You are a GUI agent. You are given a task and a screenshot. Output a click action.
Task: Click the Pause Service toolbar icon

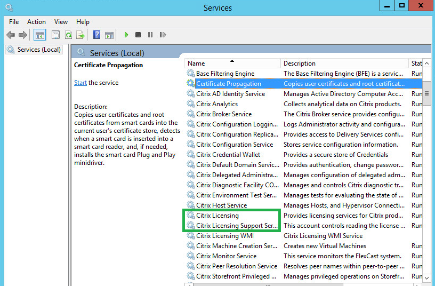pyautogui.click(x=150, y=35)
